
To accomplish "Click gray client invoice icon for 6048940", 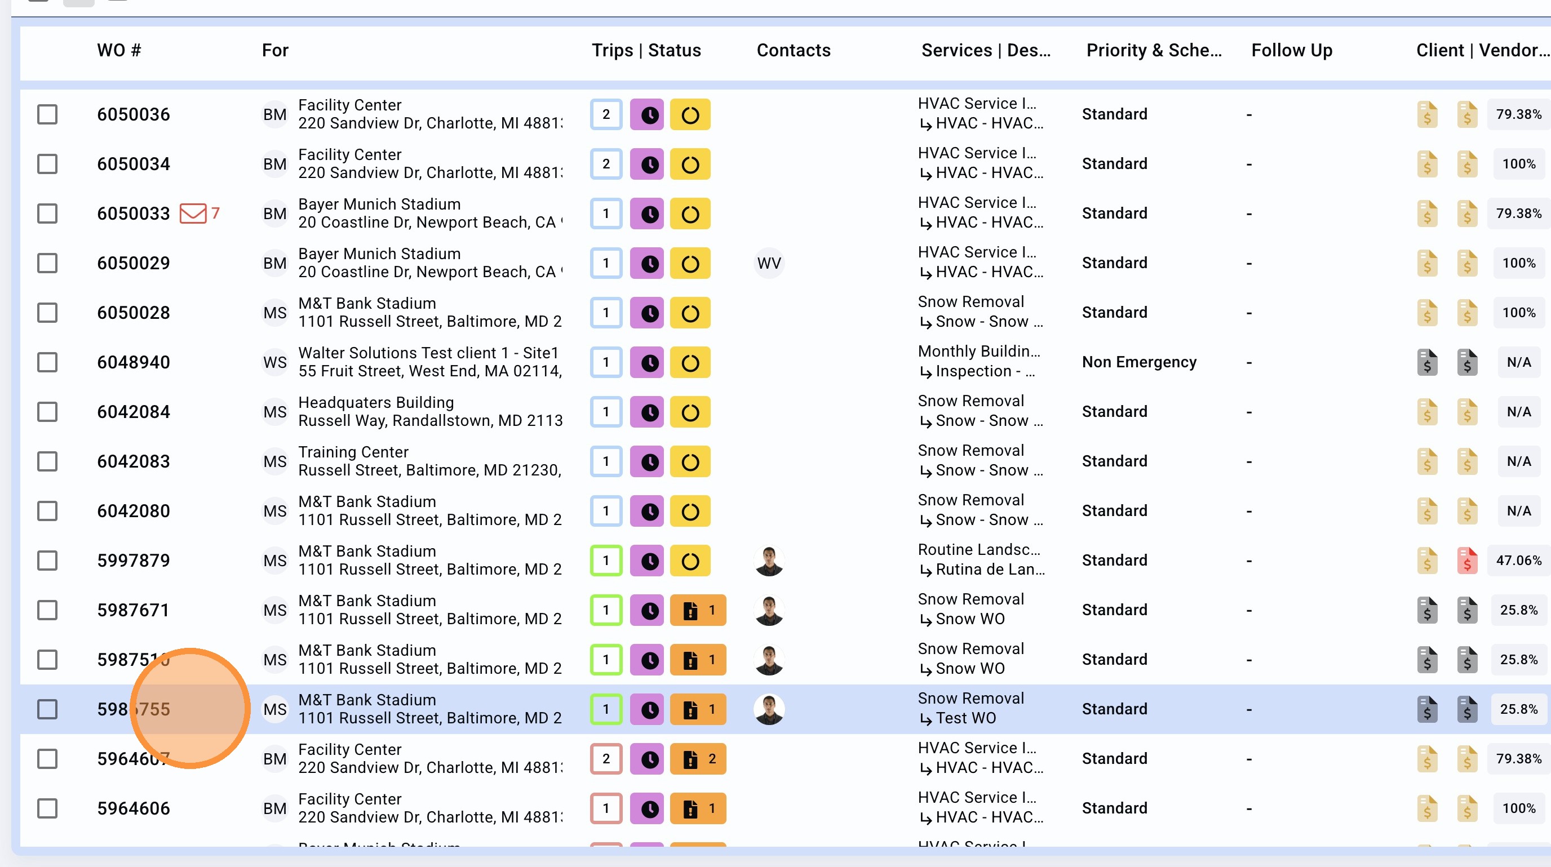I will [1426, 363].
